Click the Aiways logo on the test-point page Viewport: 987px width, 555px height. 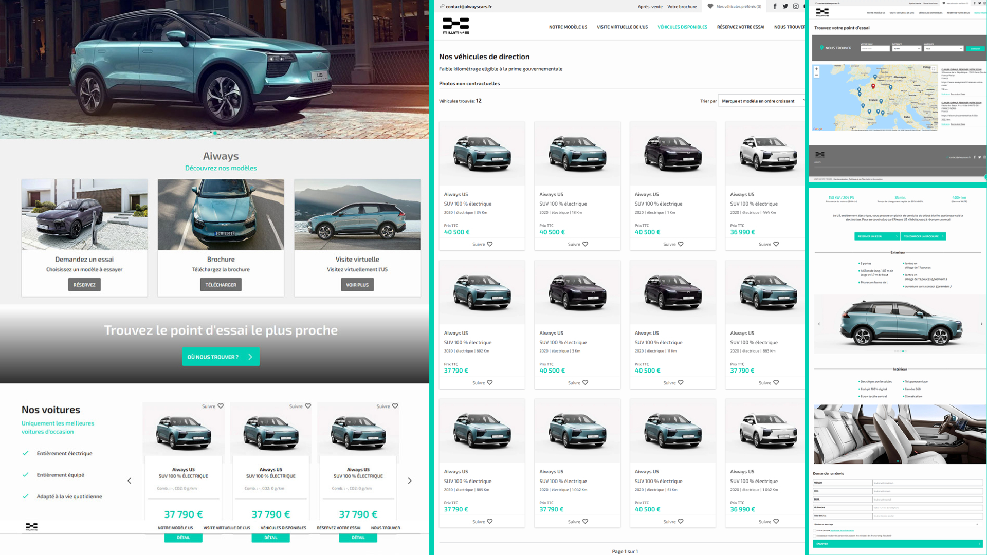(822, 12)
